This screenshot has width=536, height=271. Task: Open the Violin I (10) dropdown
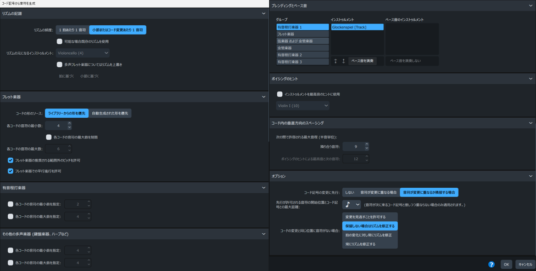303,106
